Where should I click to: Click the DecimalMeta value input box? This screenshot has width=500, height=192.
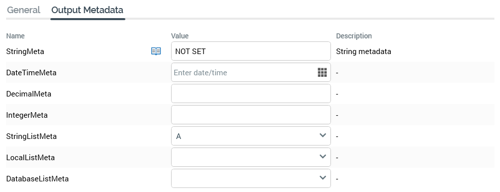click(251, 93)
